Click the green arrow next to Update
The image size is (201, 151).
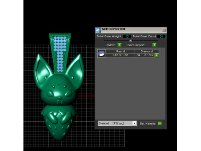click(x=119, y=45)
